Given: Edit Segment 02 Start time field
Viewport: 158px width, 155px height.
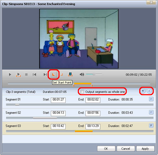Looking at the screenshot, I should click(58, 113).
